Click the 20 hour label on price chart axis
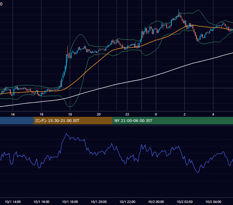The height and width of the screenshot is (205, 233). click(x=99, y=114)
